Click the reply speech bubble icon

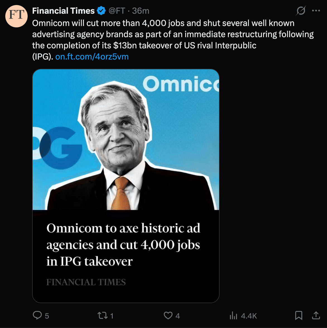[37, 315]
